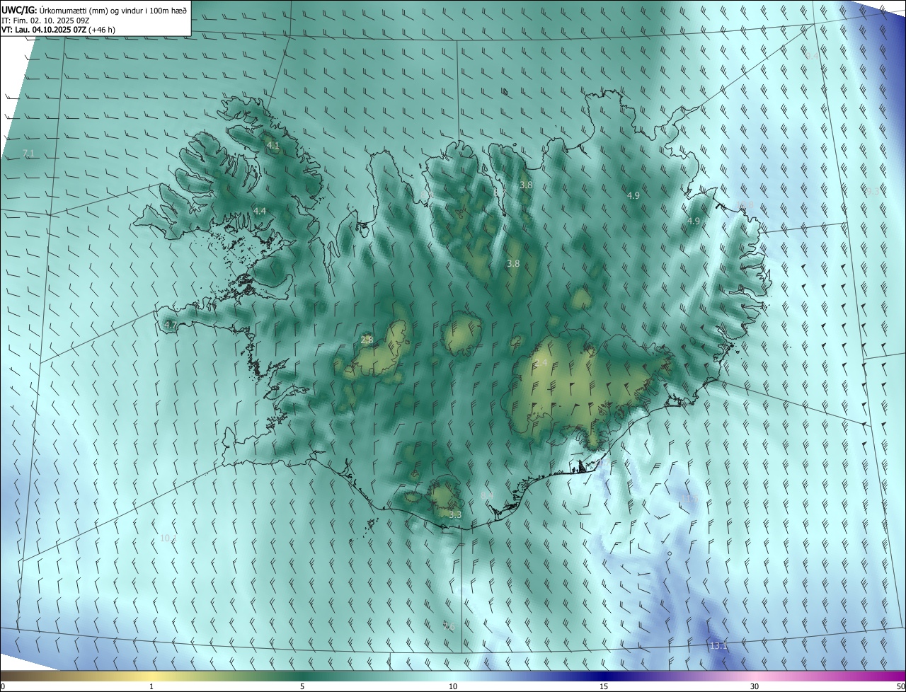Click the northern 3.8 value label
Screen dimensions: 906x692
tap(526, 185)
